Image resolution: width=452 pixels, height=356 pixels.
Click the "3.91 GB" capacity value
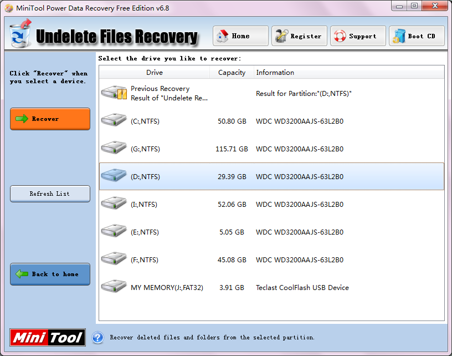click(x=232, y=287)
